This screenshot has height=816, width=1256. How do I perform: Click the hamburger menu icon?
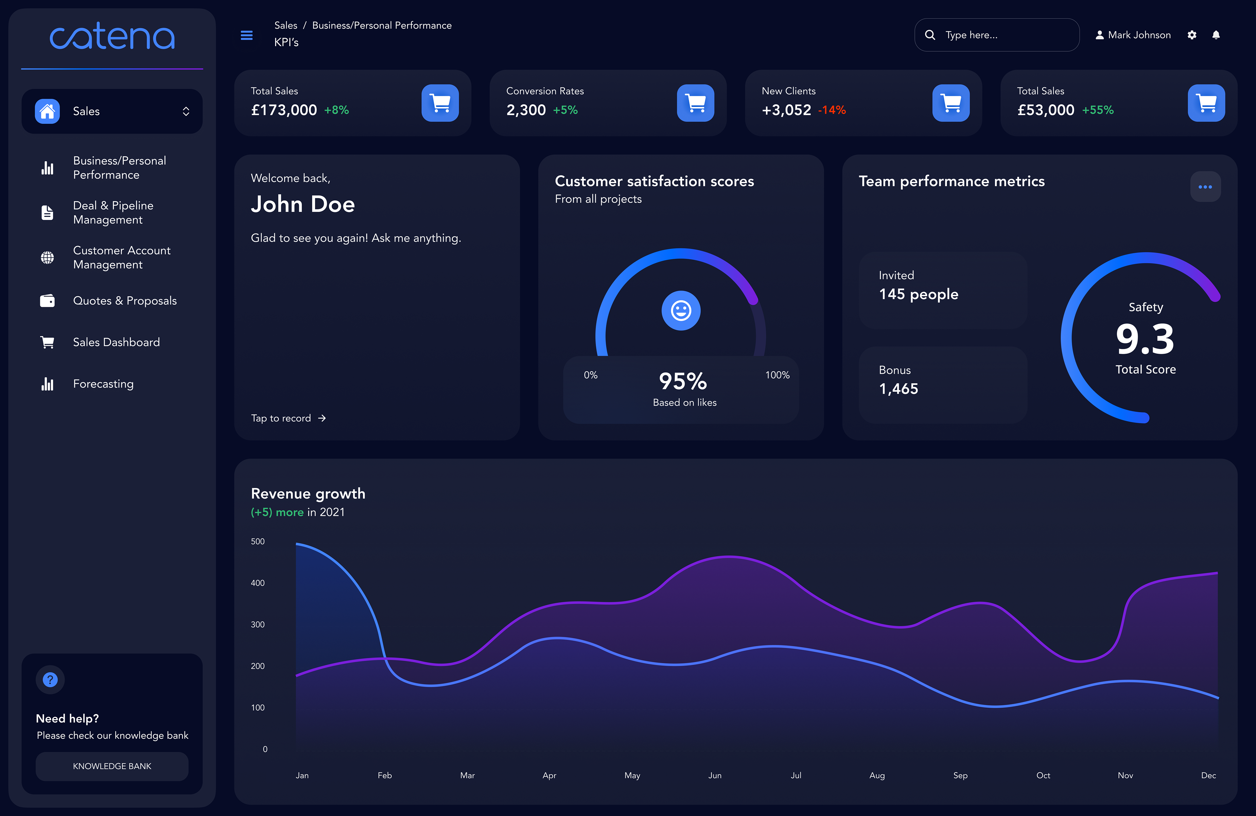(246, 35)
